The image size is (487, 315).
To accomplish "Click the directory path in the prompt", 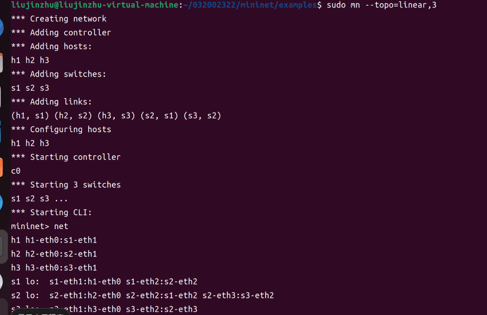I will (x=250, y=5).
